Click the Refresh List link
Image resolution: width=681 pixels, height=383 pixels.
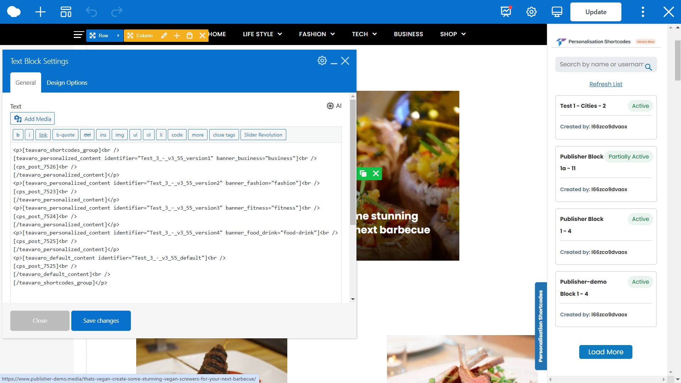[x=606, y=84]
